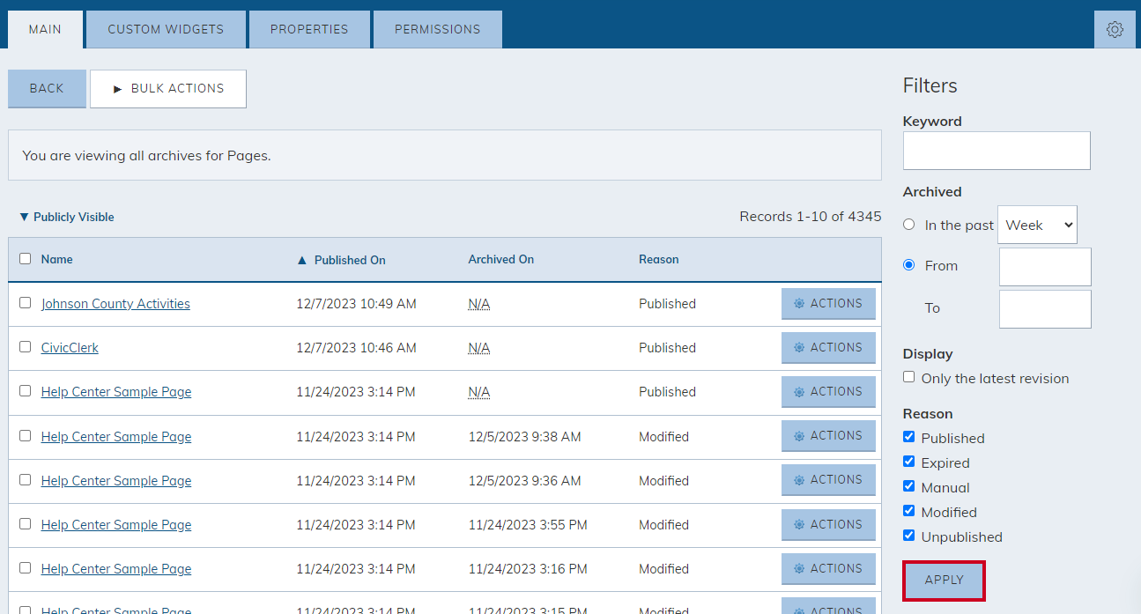Screen dimensions: 1141x614
Task: Open Actions menu for CivicClerk row
Action: 828,347
